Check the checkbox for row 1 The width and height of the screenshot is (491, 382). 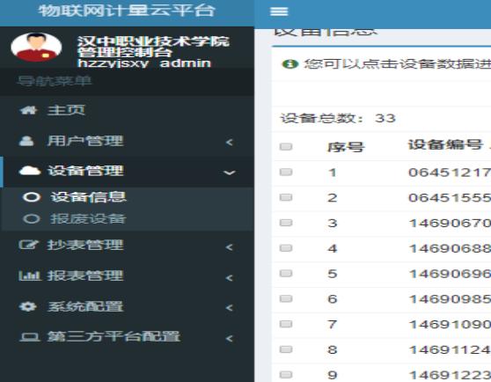(286, 172)
